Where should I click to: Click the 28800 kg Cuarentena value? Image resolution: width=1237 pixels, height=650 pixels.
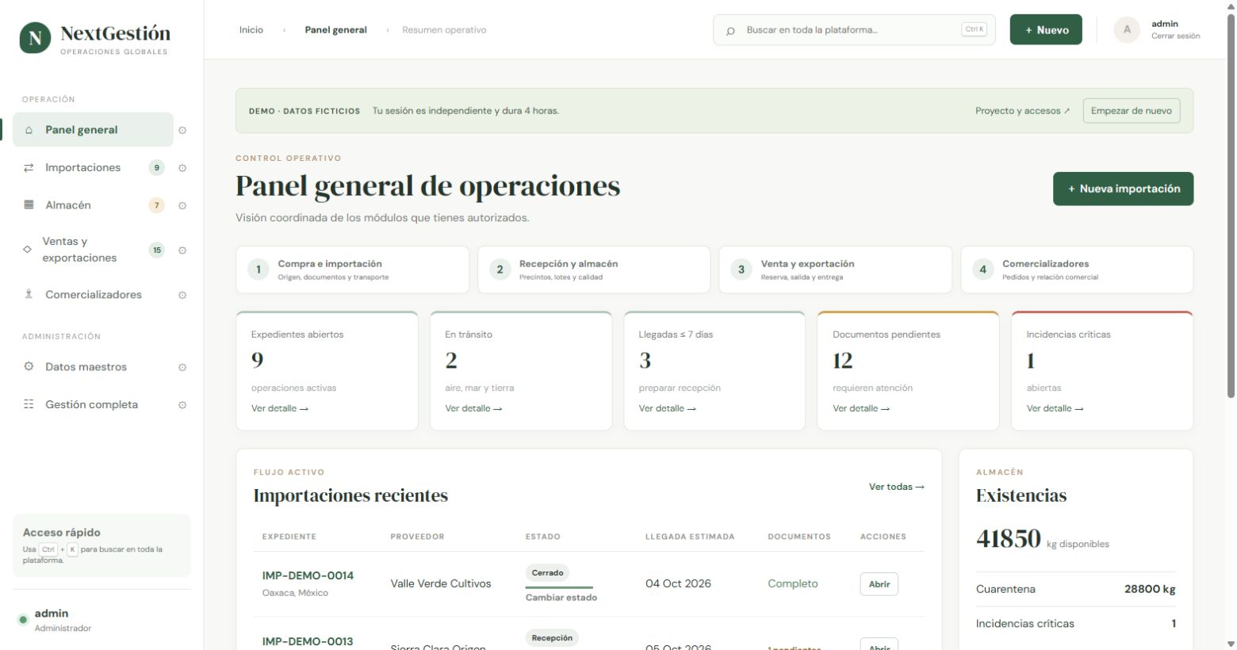(1150, 589)
